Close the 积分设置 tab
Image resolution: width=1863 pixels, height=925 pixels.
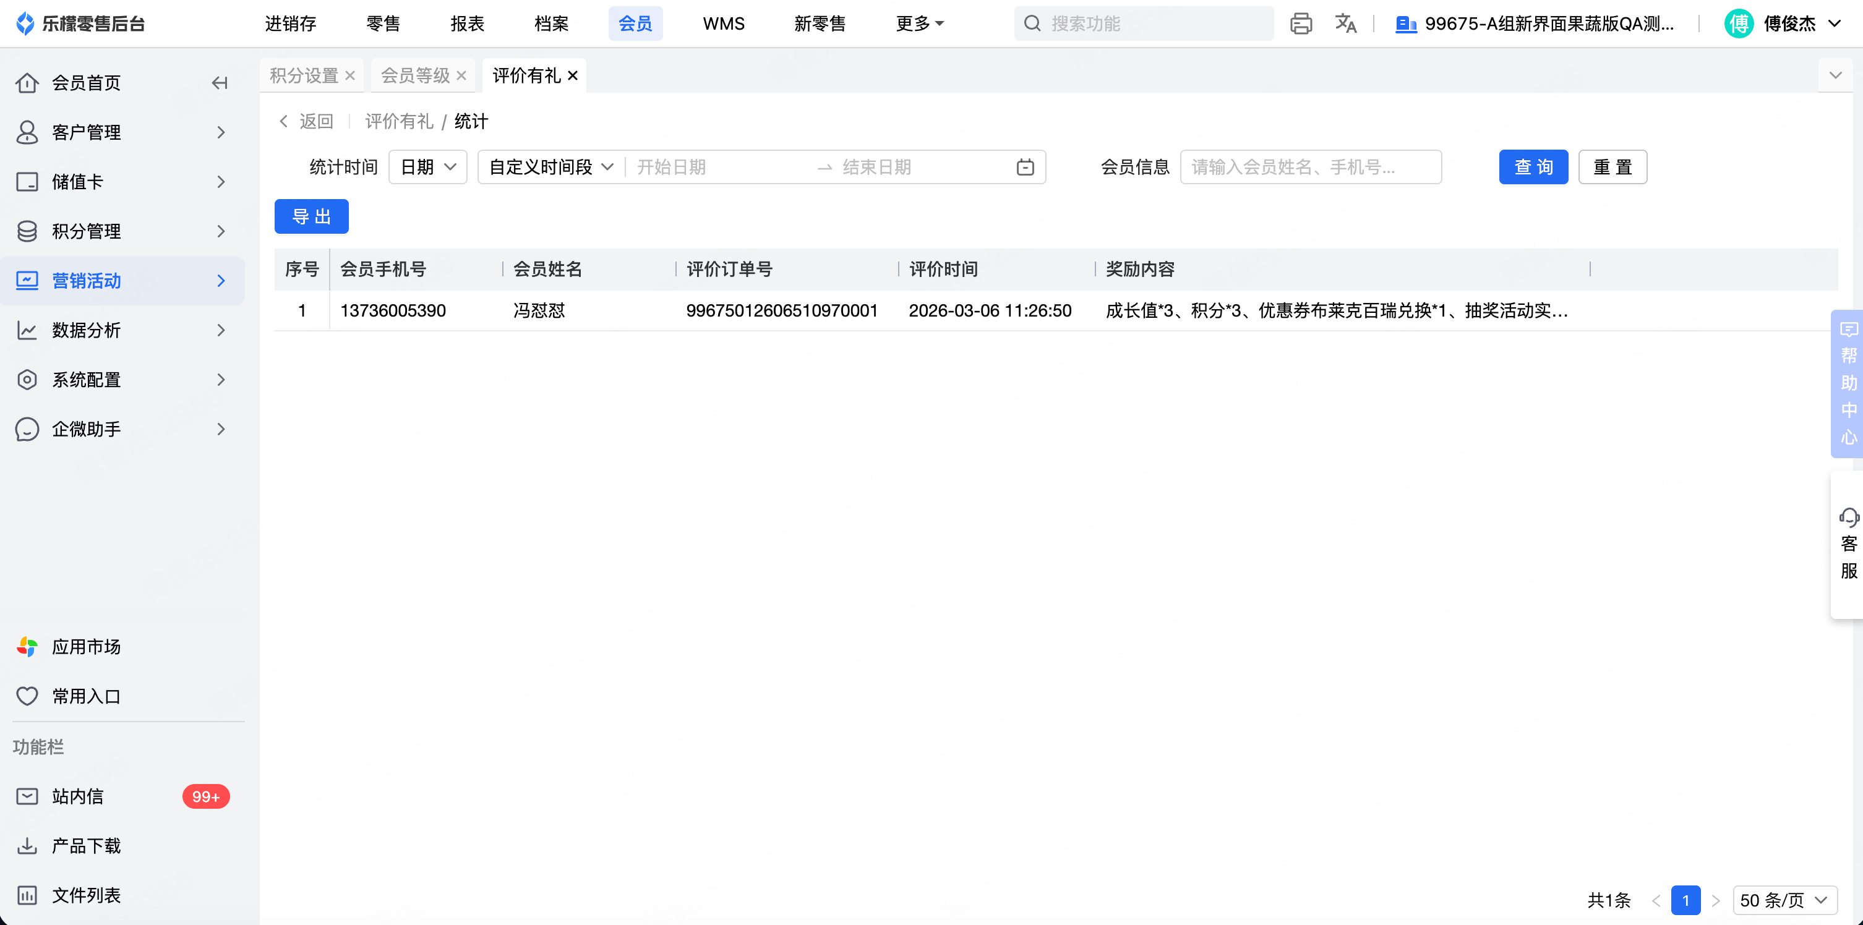point(350,75)
